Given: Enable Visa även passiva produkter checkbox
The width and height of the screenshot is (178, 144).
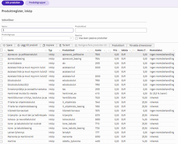Looking at the screenshot, I should coord(77,38).
